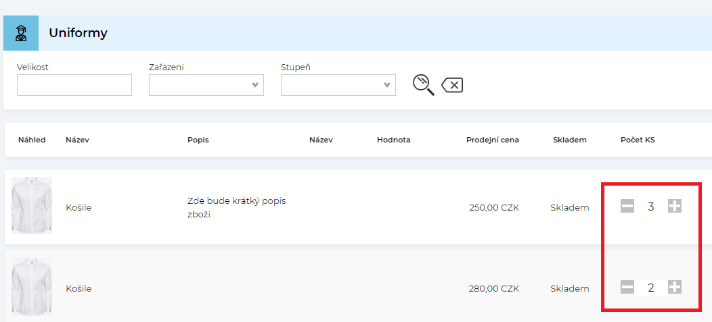Click the Popis column header

pos(198,140)
